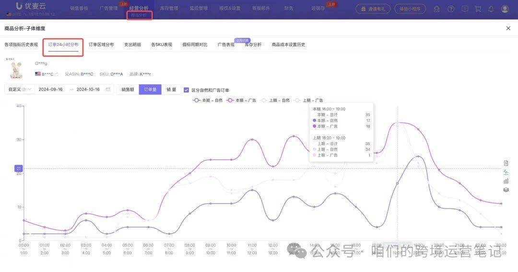
Task: Open the shopping cart icon
Action: [x=478, y=9]
